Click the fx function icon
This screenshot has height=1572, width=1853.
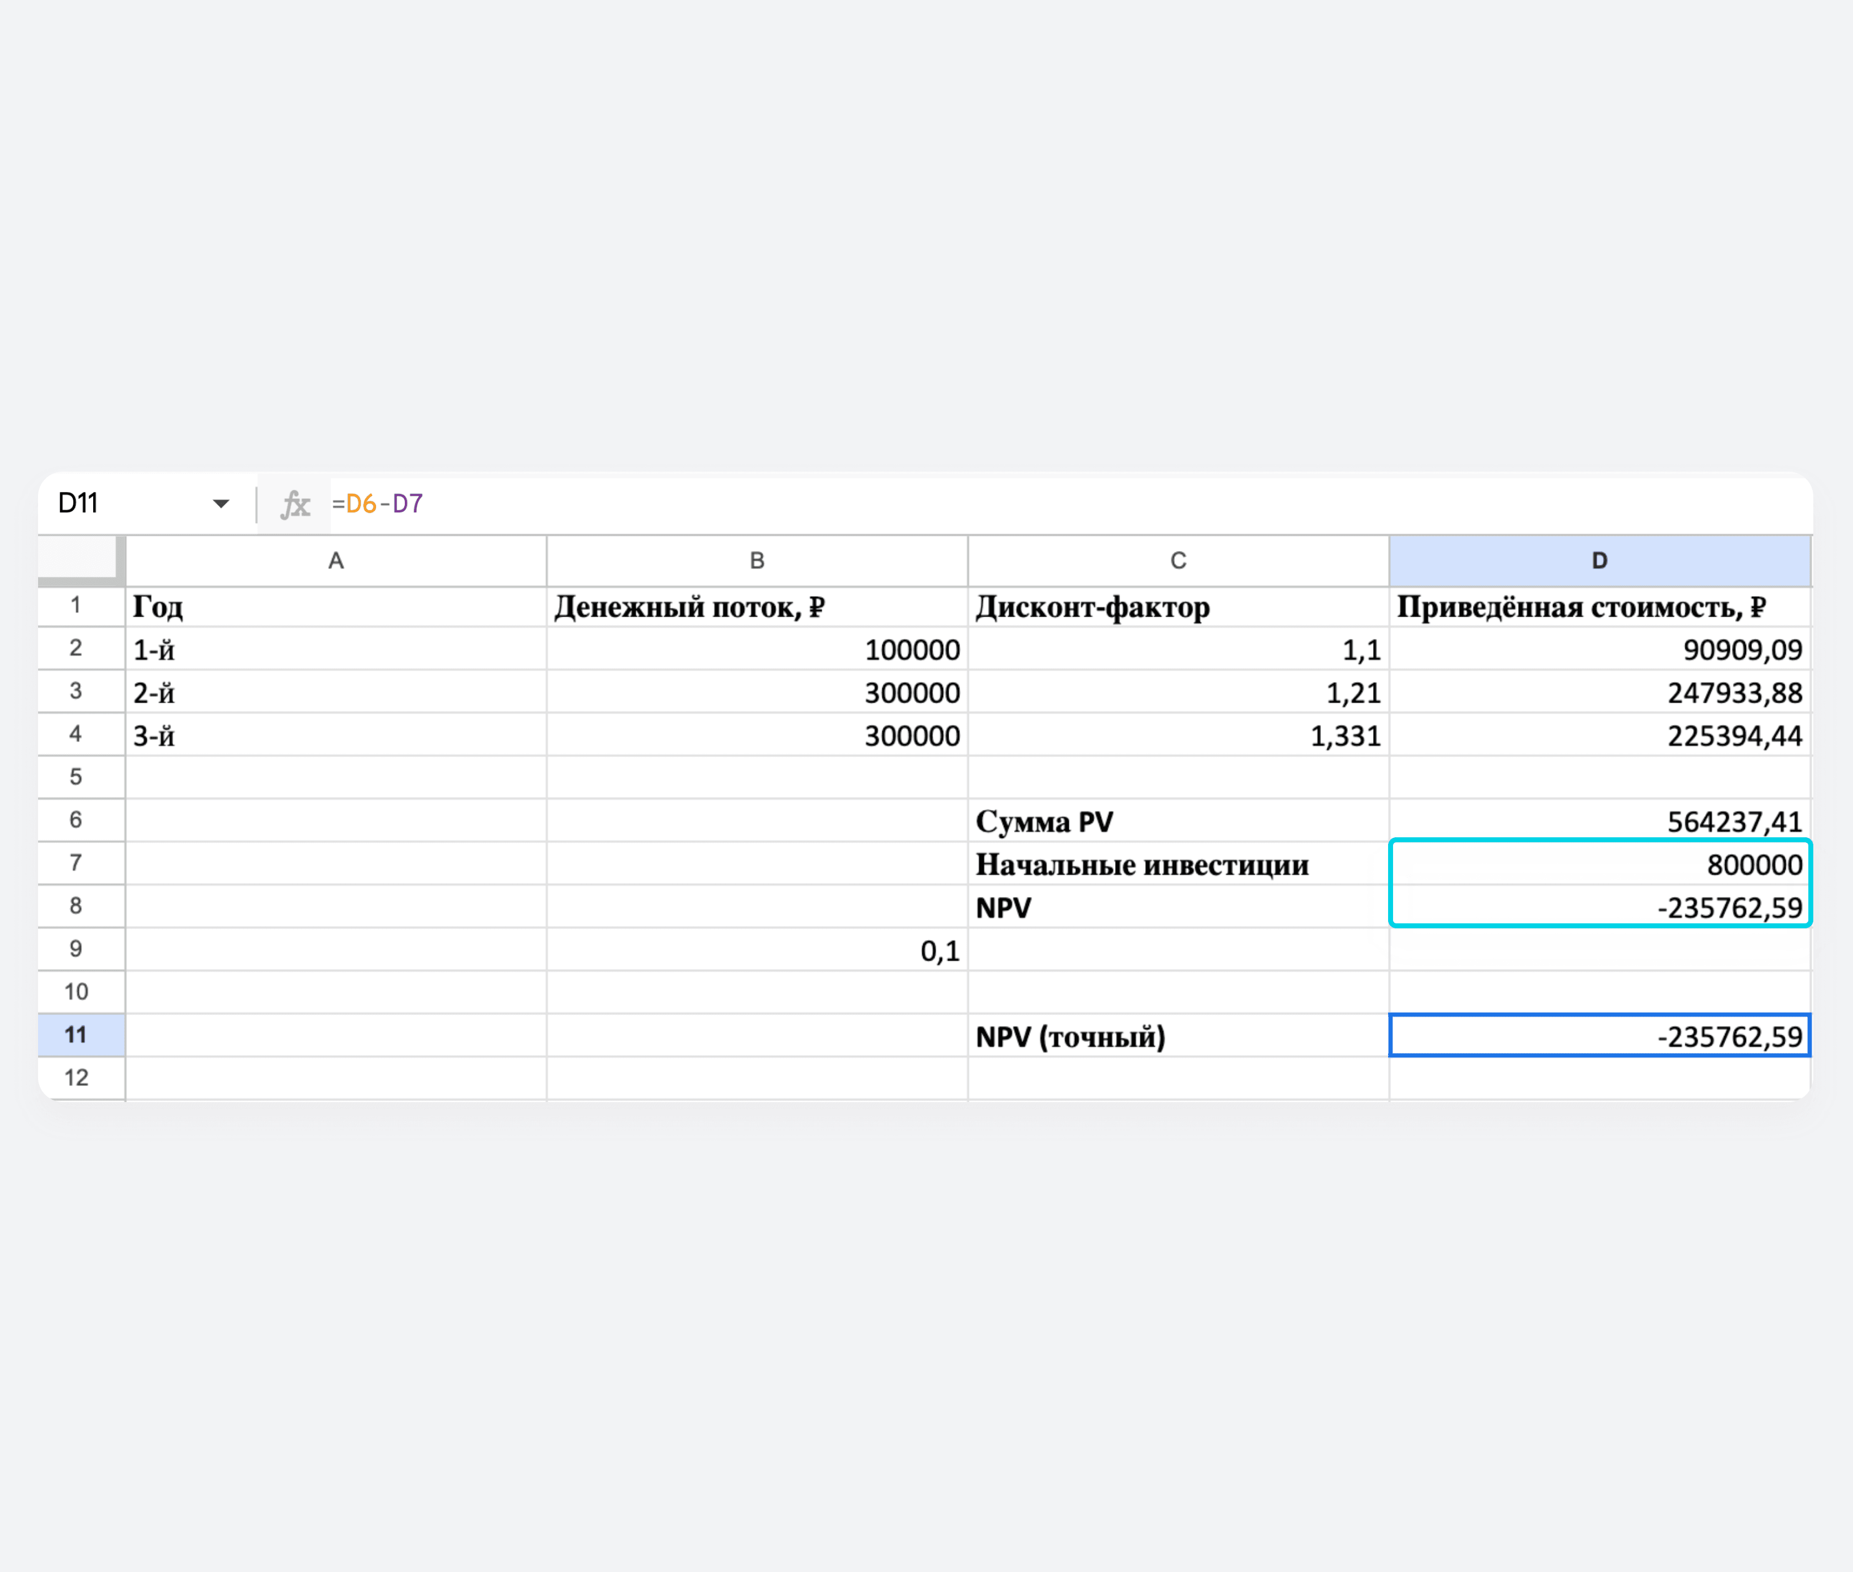pos(295,504)
